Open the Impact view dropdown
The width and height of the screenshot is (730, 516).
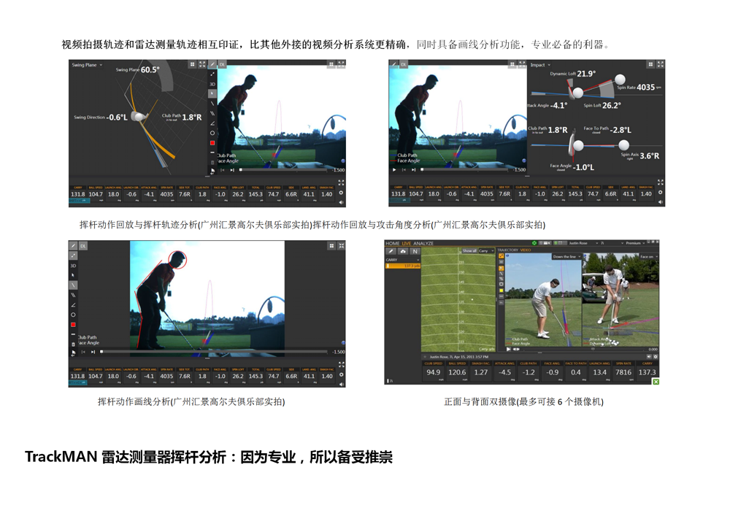pyautogui.click(x=540, y=65)
